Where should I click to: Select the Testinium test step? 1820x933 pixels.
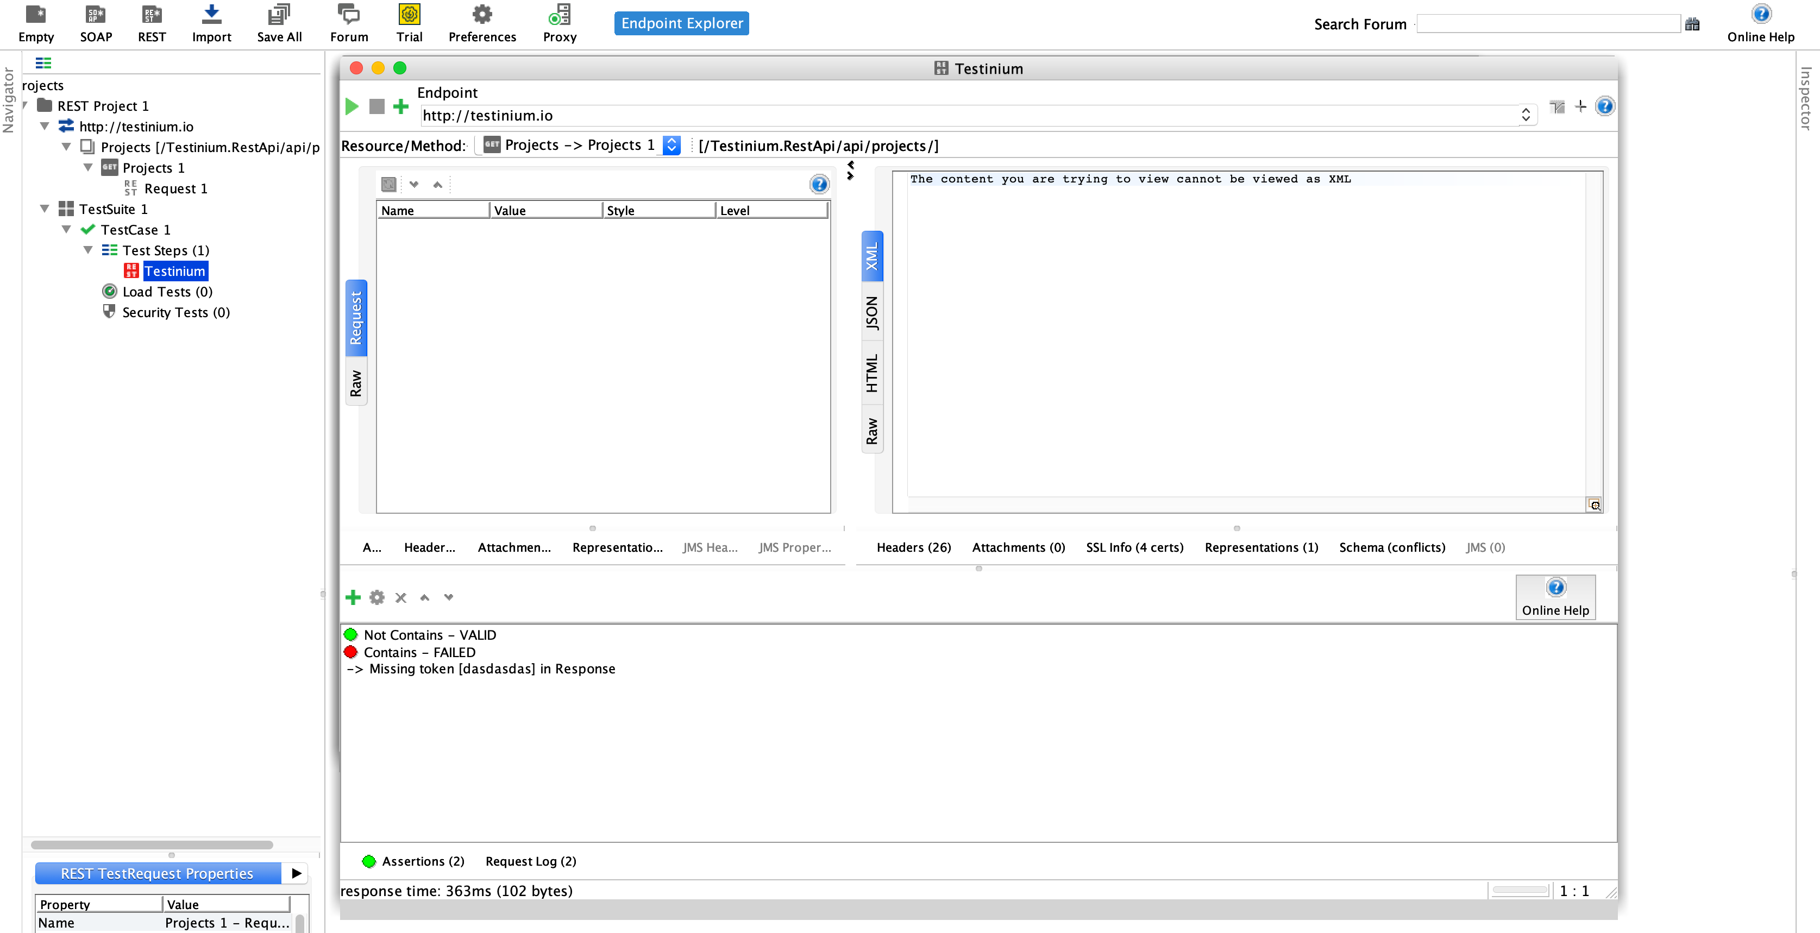point(175,271)
